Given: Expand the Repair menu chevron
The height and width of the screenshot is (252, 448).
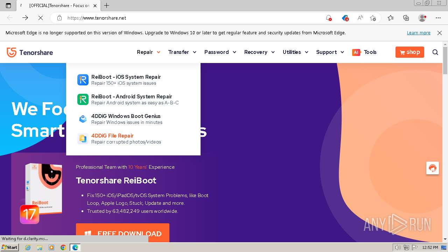Looking at the screenshot, I should (159, 52).
